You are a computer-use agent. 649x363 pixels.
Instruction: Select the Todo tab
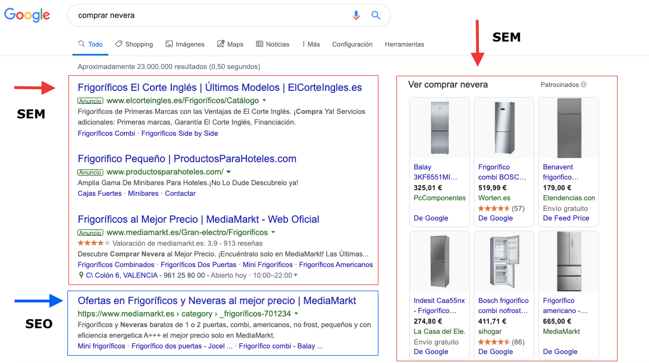click(x=90, y=44)
